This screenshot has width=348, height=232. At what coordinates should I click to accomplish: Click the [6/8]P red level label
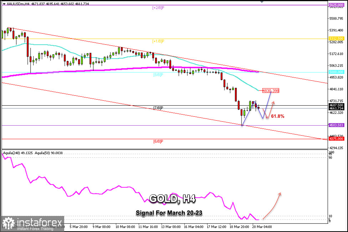click(158, 141)
